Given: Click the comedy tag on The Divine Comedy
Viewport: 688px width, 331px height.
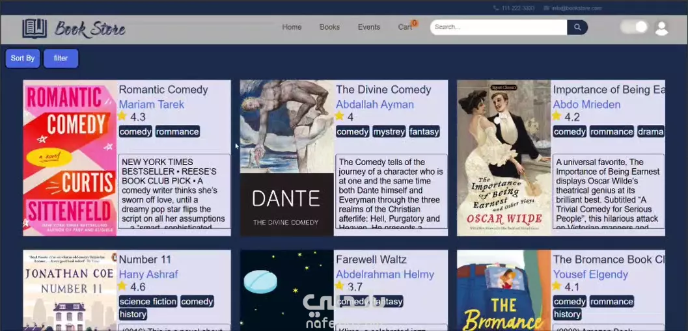Looking at the screenshot, I should click(x=353, y=131).
